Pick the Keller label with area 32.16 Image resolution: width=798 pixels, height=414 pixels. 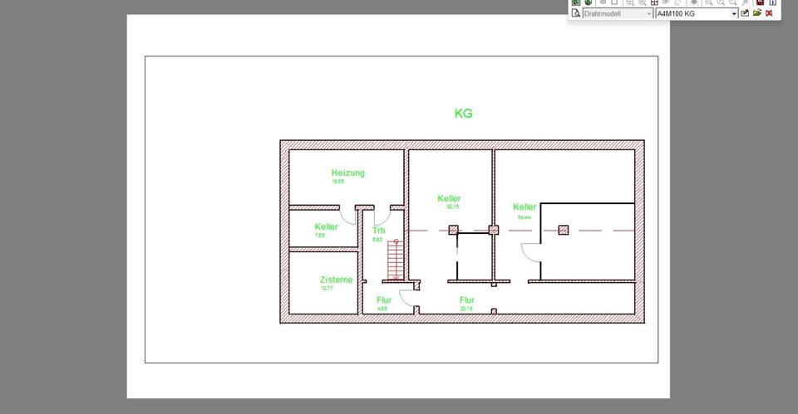449,198
